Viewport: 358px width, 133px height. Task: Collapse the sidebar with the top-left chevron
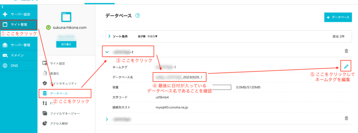coord(2,7)
